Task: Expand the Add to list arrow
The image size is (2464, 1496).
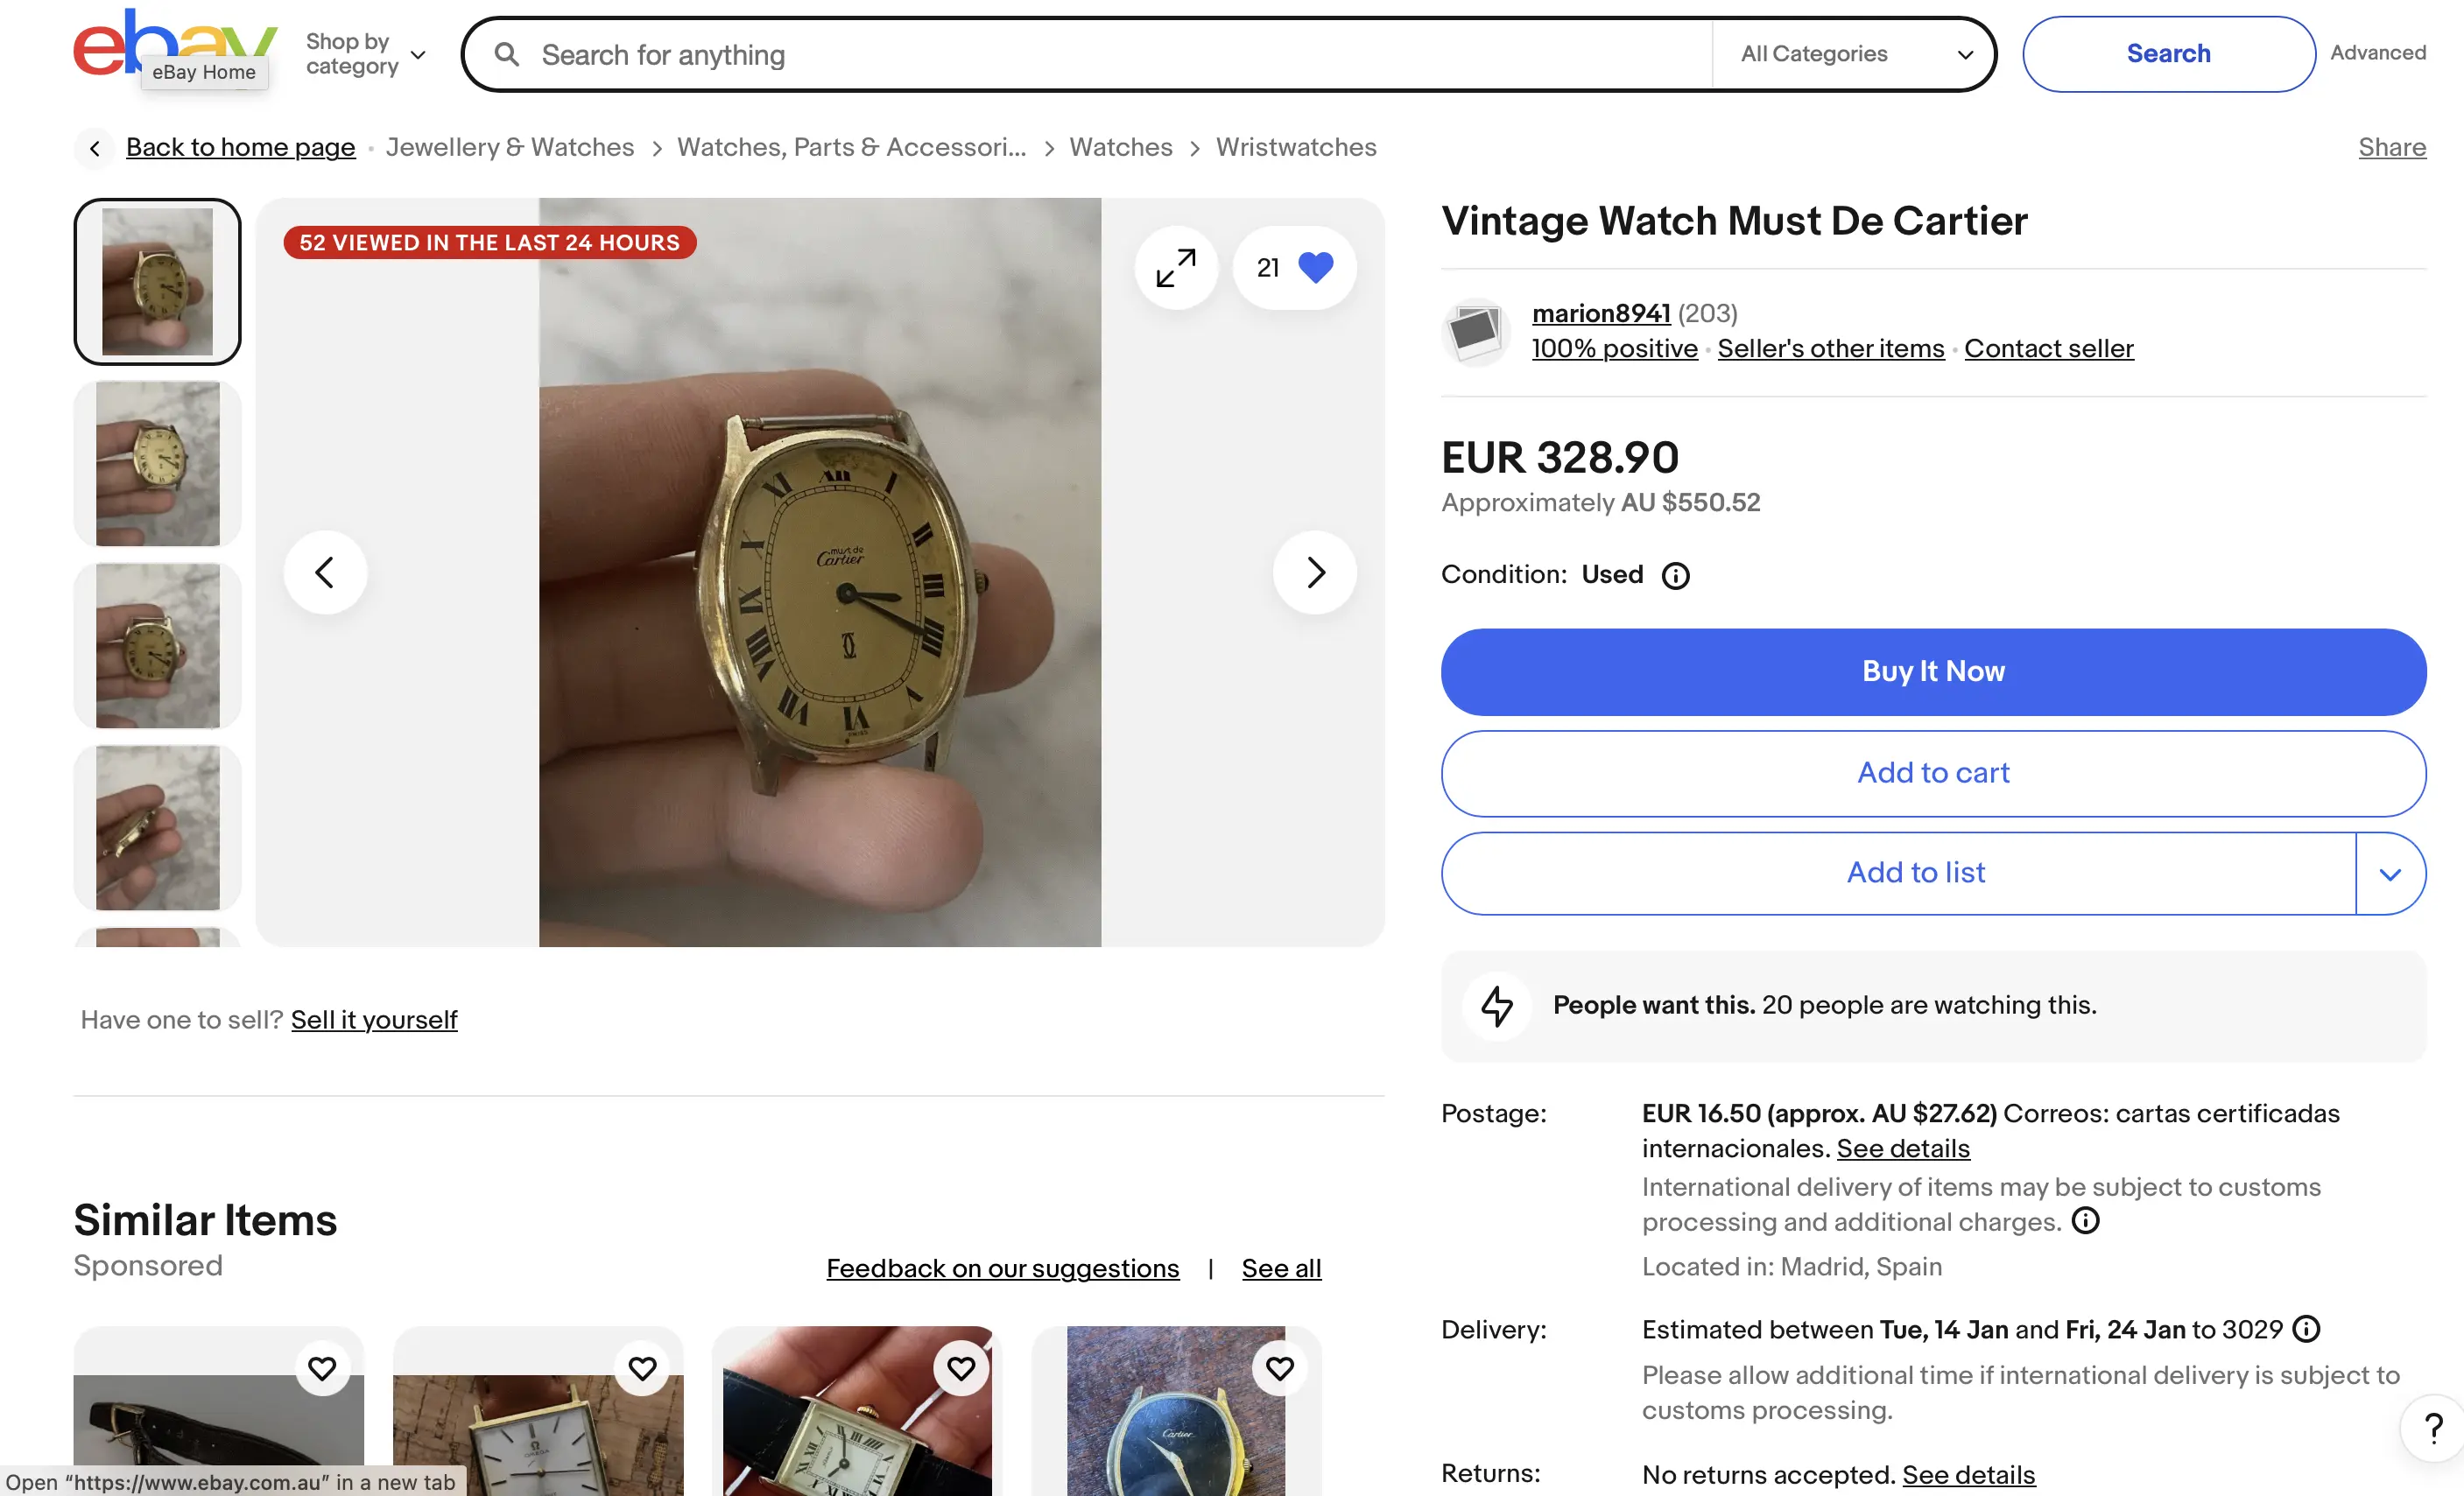Action: tap(2390, 874)
